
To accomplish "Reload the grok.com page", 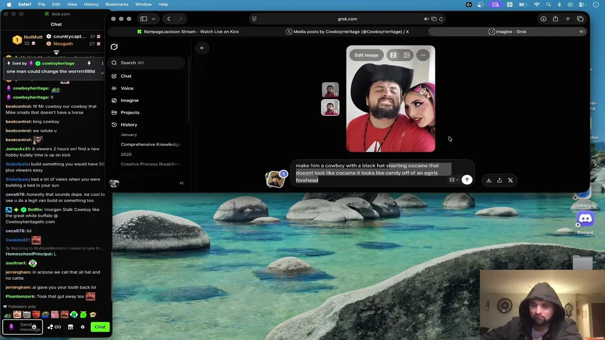I will 441,19.
